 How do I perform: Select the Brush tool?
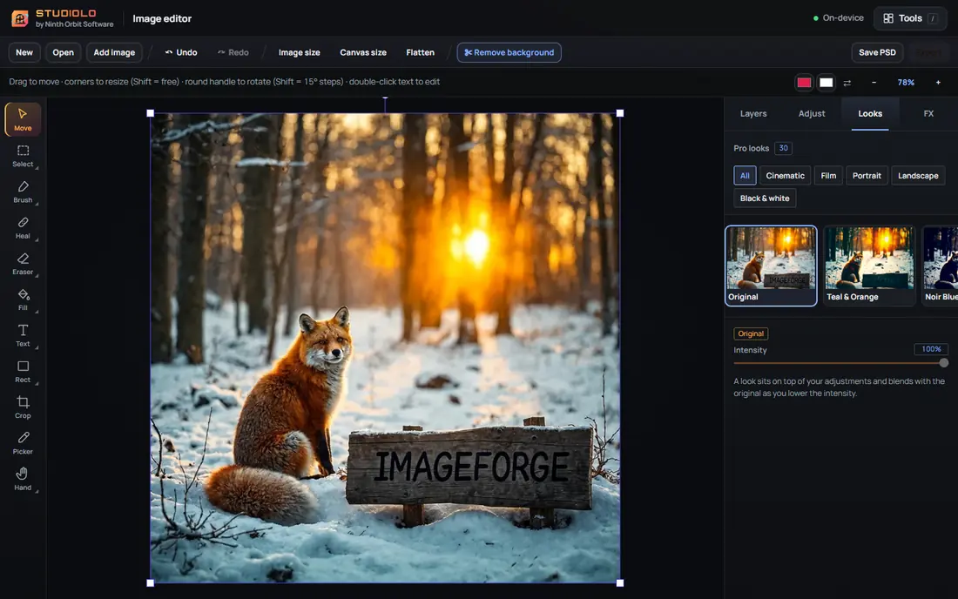pos(23,192)
